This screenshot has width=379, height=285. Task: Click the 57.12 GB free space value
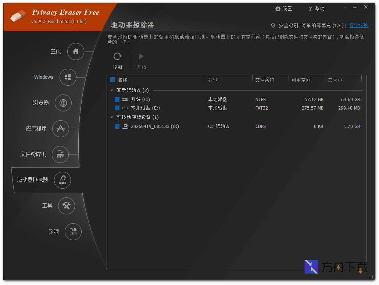pos(314,100)
